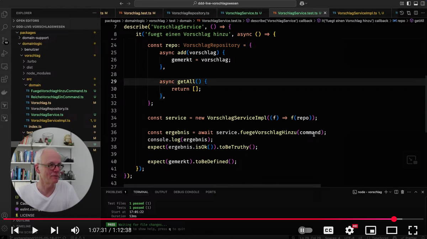Add a new terminal with plus icon
Viewport: 427px width, 239px height.
tap(386, 192)
